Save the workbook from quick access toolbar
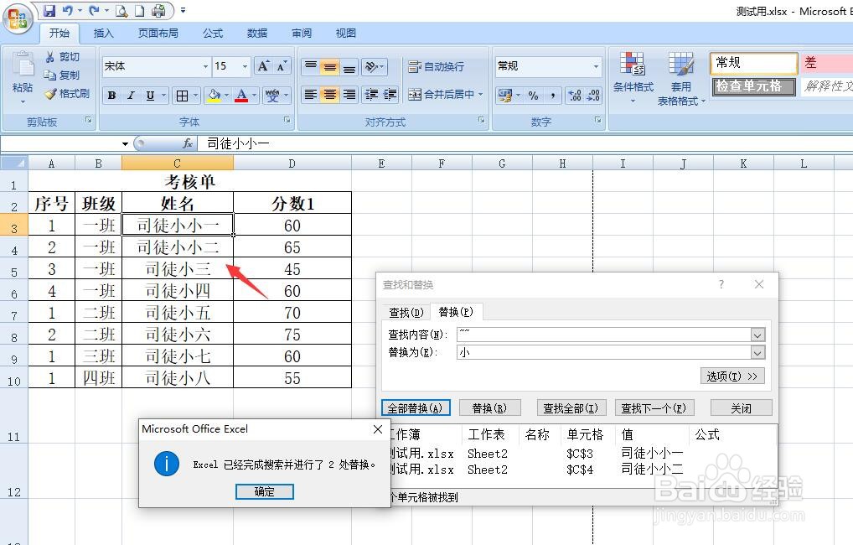Viewport: 853px width, 545px height. [49, 10]
